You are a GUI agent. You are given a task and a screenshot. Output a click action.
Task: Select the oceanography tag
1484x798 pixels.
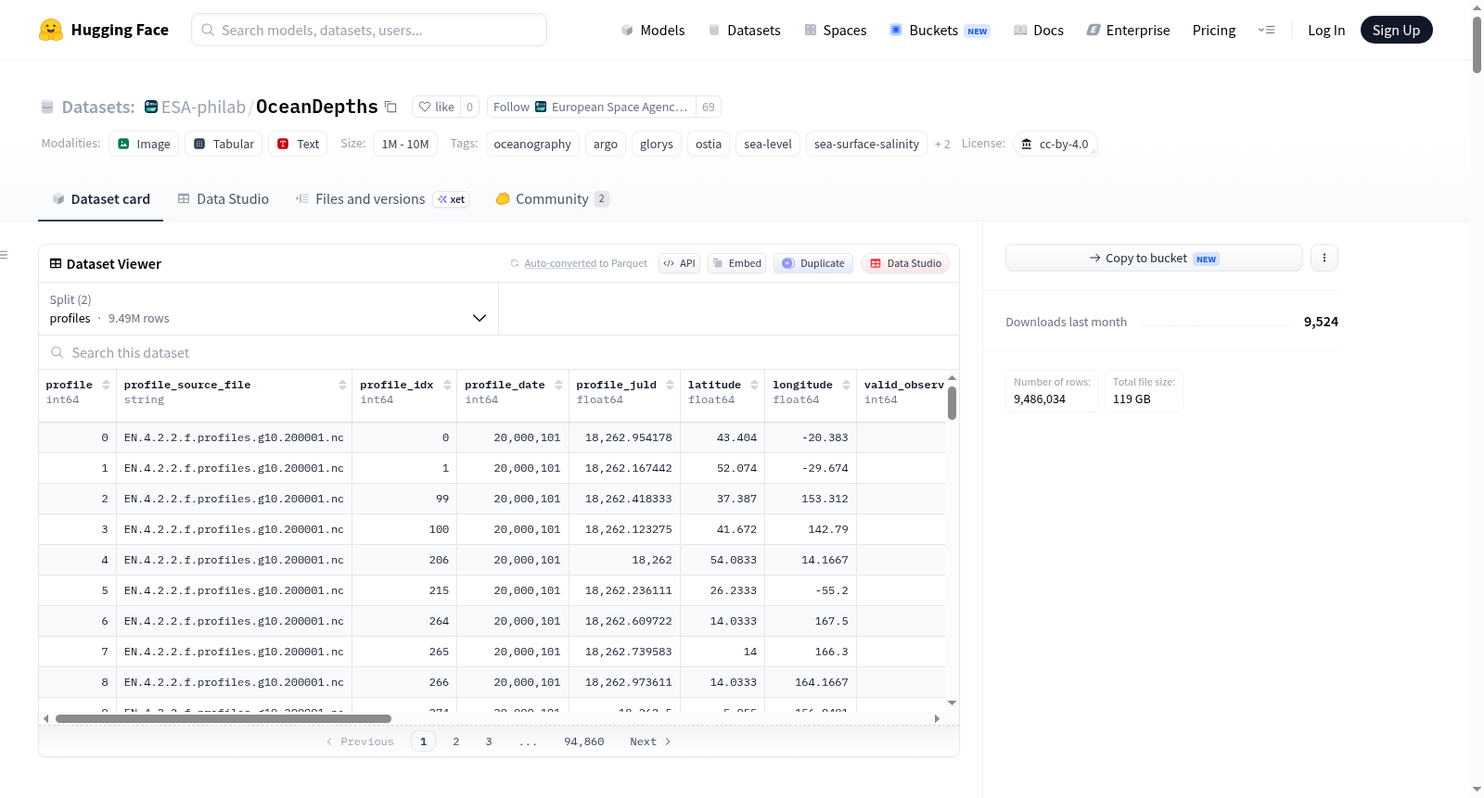(532, 144)
